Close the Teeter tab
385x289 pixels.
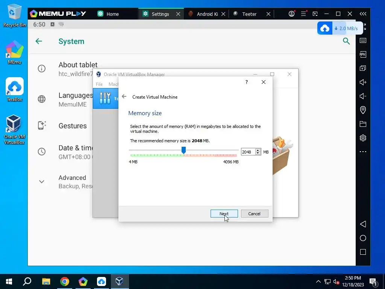pos(268,14)
